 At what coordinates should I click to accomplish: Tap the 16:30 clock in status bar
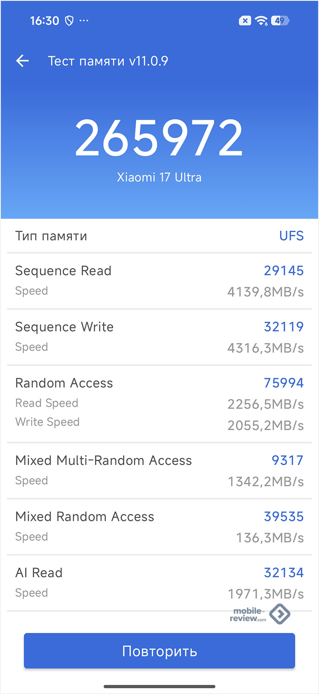tap(44, 20)
